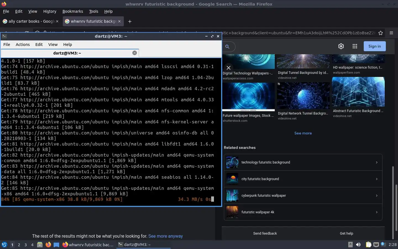Image resolution: width=398 pixels, height=249 pixels.
Task: Switch to the whwnrv futuristic Firefox taskbar entry
Action: [x=88, y=245]
